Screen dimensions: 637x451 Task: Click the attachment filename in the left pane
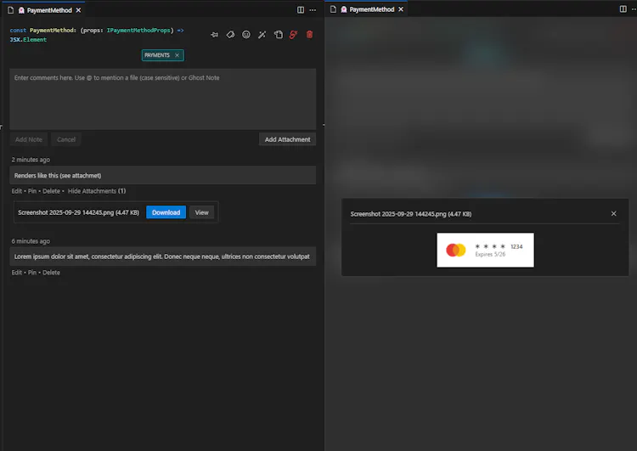pos(78,212)
